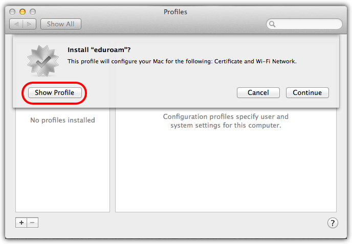Screen dimensions: 352x244
Task: Click the "This profile will configure your Mac" message
Action: (x=182, y=61)
